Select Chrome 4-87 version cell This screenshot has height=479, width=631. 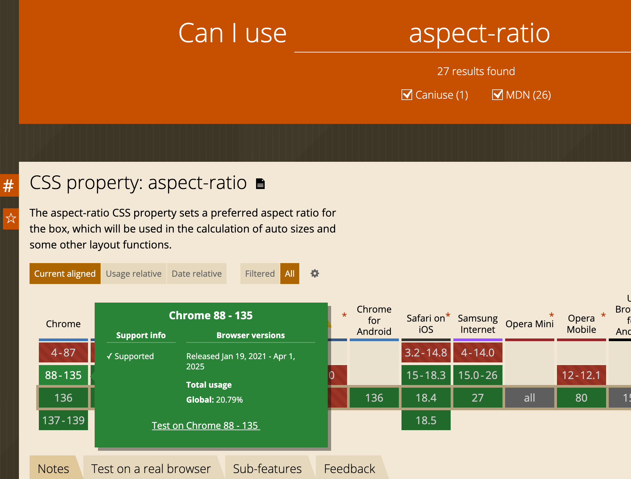point(63,352)
